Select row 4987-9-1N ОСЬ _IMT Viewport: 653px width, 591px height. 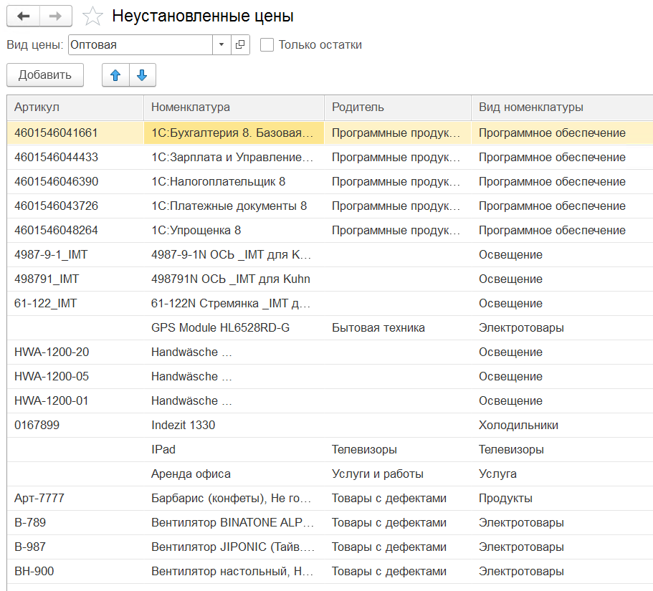[x=234, y=255]
